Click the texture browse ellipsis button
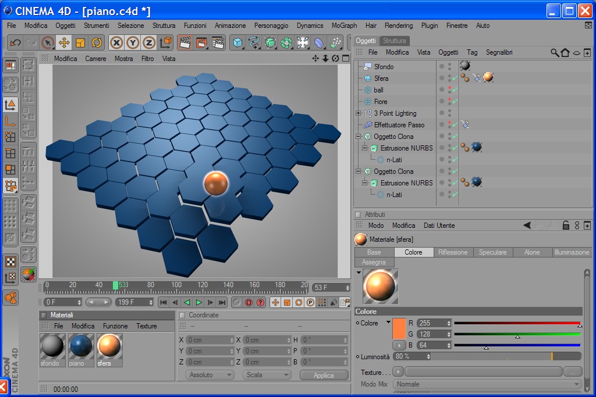This screenshot has height=397, width=596. point(573,371)
